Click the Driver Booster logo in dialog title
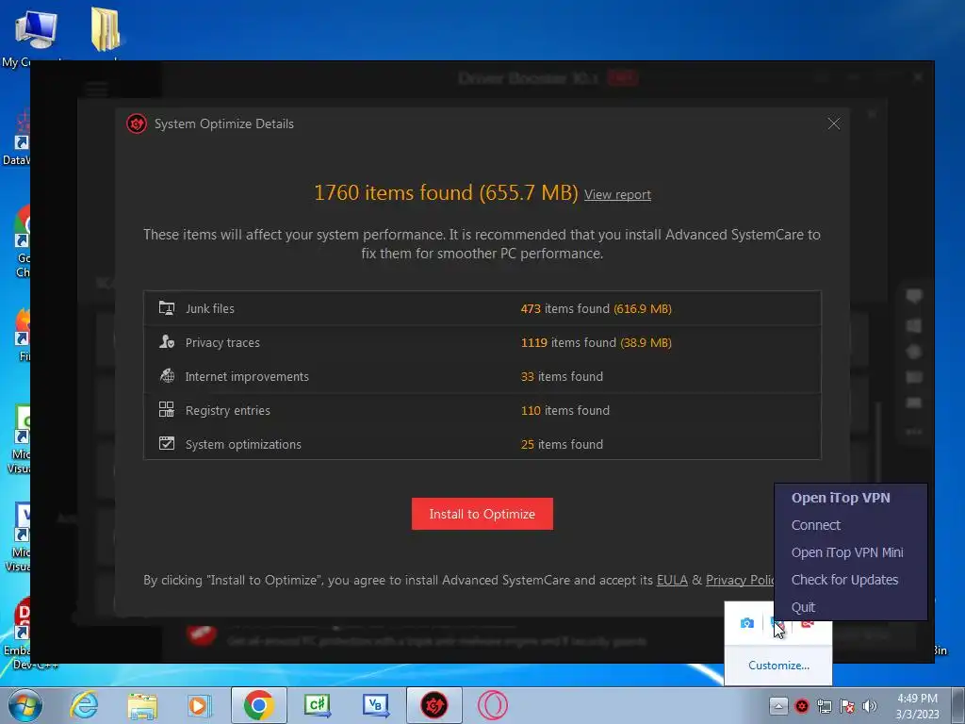 pyautogui.click(x=137, y=123)
